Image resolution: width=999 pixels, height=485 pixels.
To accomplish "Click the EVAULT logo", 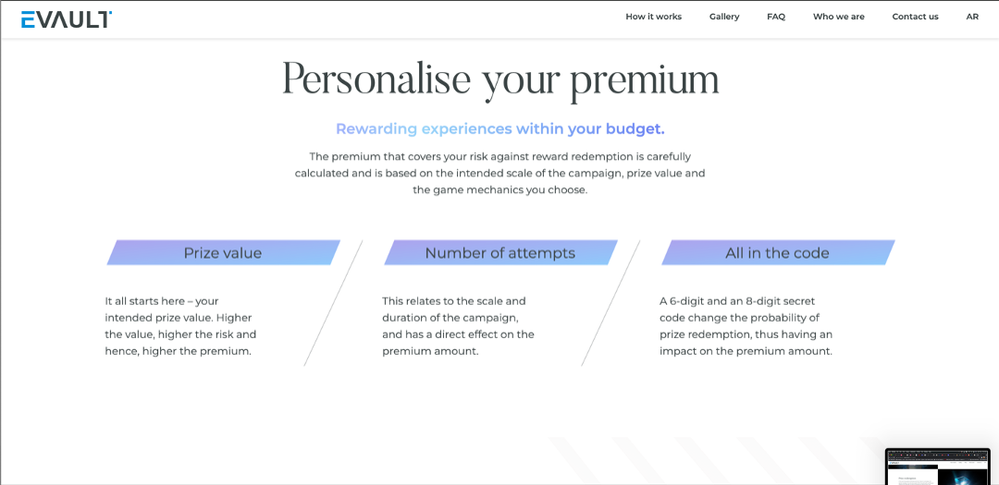I will coord(67,18).
